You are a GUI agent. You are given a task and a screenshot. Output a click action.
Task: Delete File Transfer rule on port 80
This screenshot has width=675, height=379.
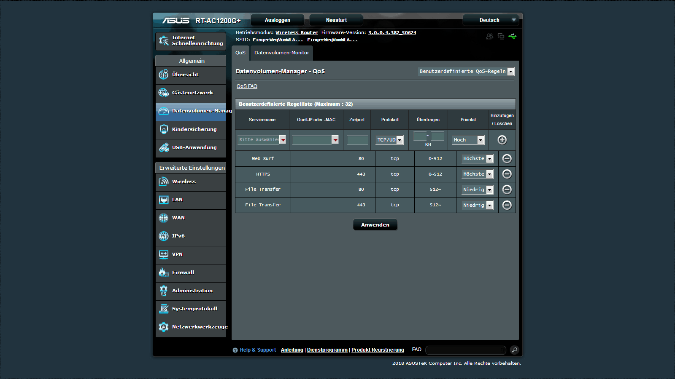click(x=507, y=189)
